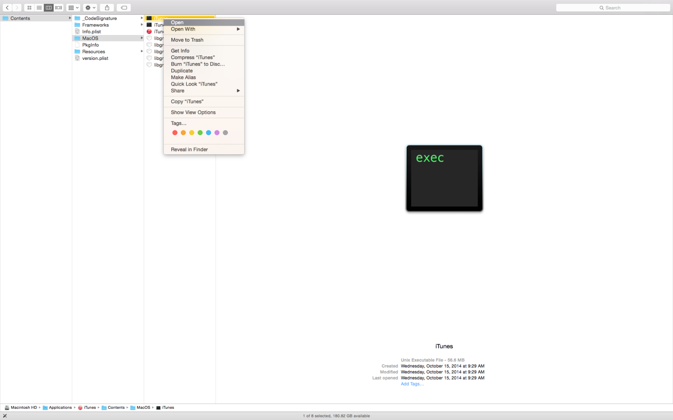
Task: Choose Compress "iTunes"
Action: click(204, 57)
